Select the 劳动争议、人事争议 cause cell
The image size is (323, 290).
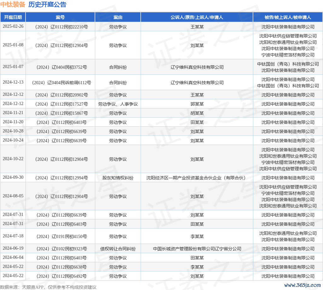coord(118,104)
